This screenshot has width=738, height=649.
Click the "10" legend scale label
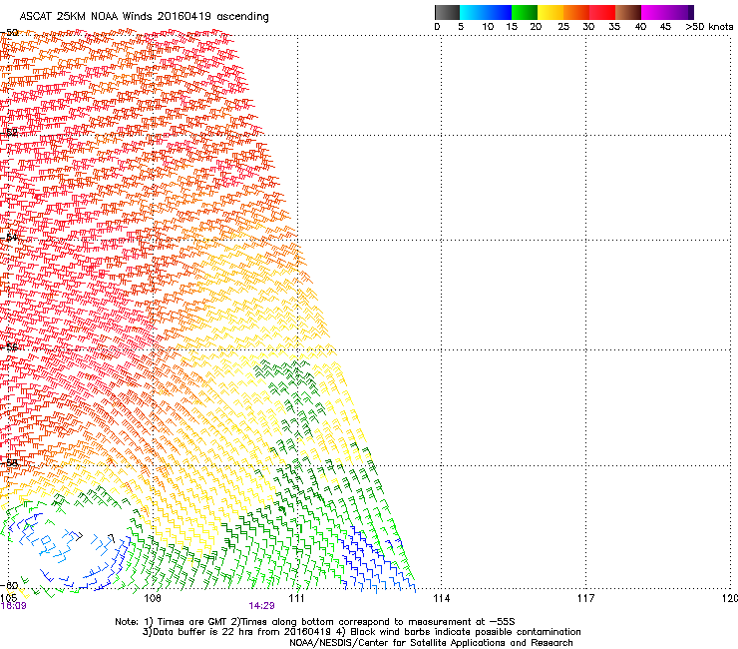pyautogui.click(x=488, y=27)
